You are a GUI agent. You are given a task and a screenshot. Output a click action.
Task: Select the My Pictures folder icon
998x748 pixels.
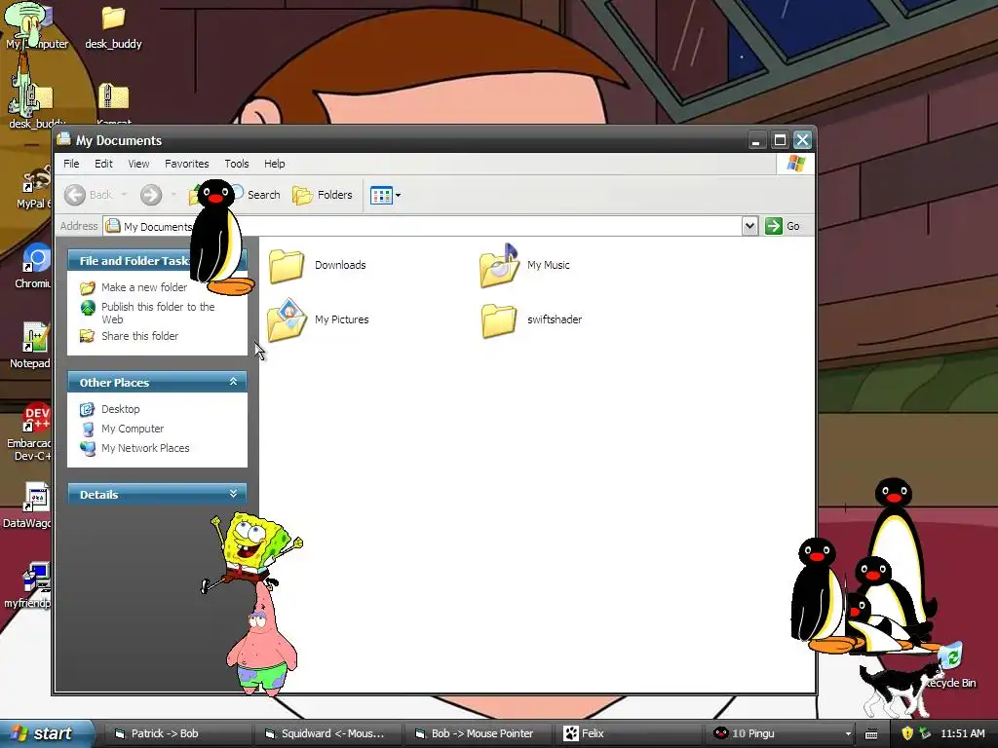tap(287, 319)
